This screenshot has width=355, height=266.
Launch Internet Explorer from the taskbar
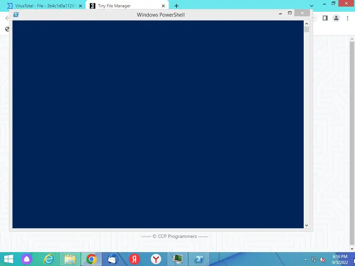[x=49, y=259]
